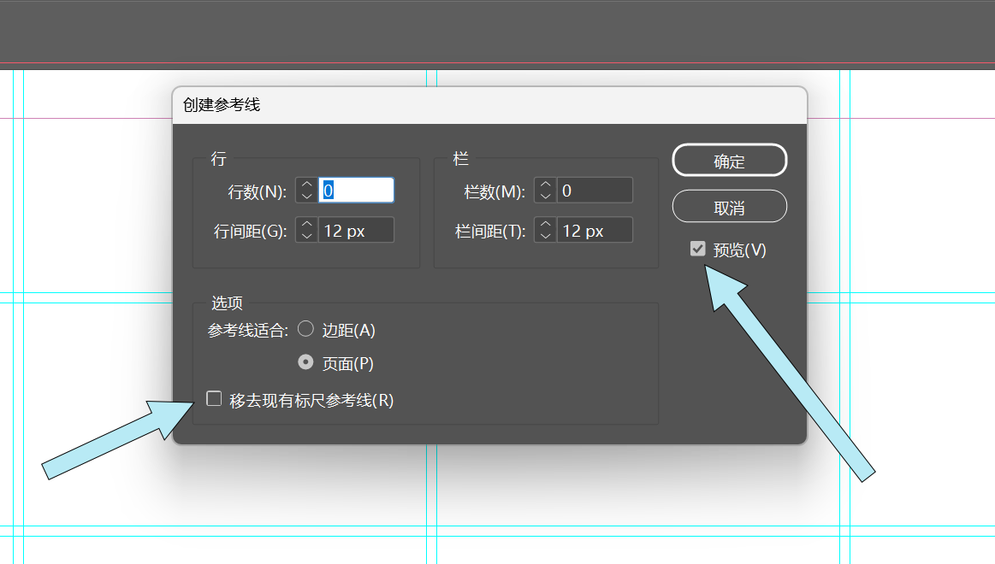The height and width of the screenshot is (564, 995).
Task: Click the down arrow for 行间距
Action: (306, 236)
